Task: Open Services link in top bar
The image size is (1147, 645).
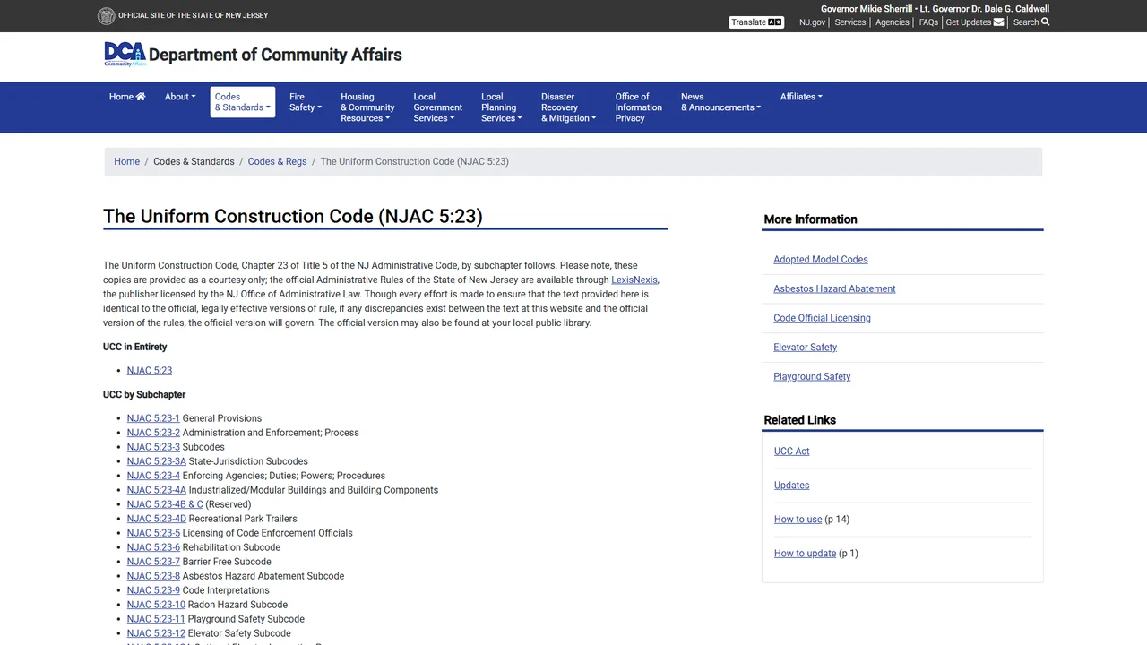Action: click(850, 22)
